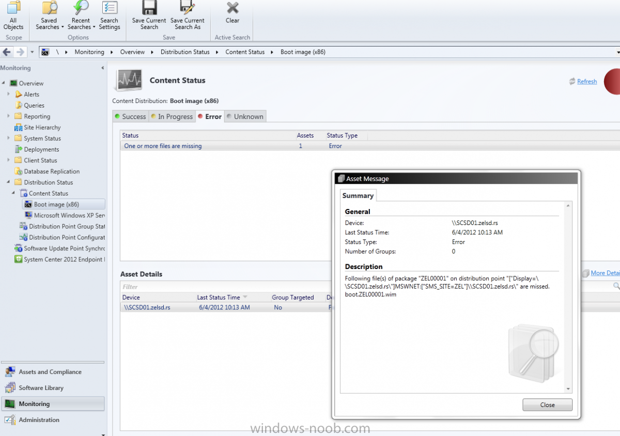Switch to the In Progress tab
Viewport: 620px width, 436px height.
172,116
